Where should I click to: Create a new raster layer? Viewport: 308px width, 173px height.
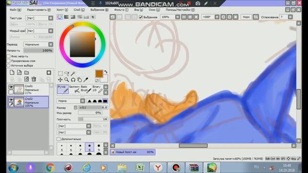(12, 73)
